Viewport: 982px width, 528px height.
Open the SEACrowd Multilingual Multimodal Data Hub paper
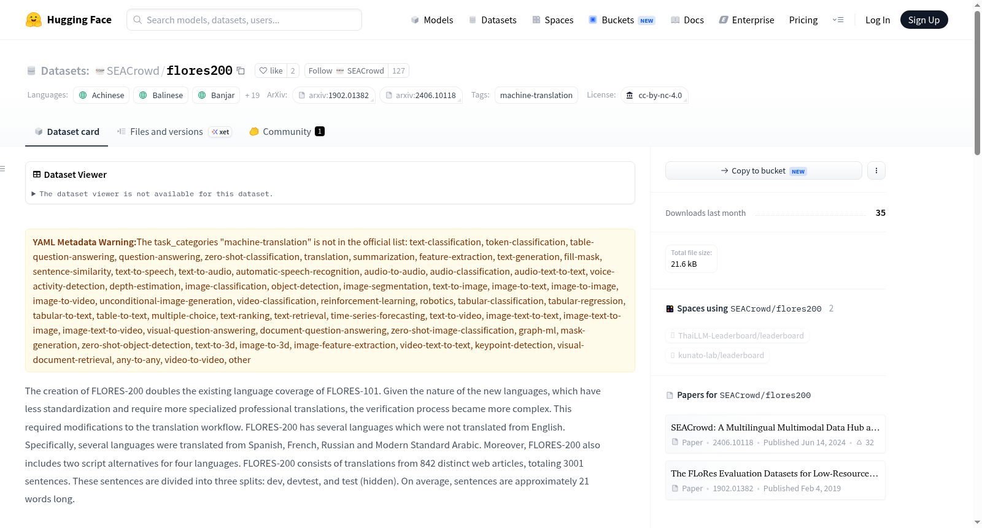tap(775, 434)
